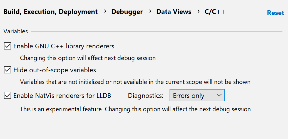Image resolution: width=288 pixels, height=139 pixels.
Task: Click the chevron after Debugger breadcrumb
Action: pyautogui.click(x=150, y=11)
